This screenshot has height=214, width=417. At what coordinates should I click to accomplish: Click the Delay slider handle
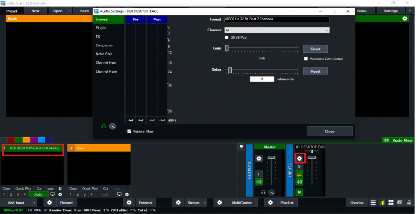(x=230, y=70)
